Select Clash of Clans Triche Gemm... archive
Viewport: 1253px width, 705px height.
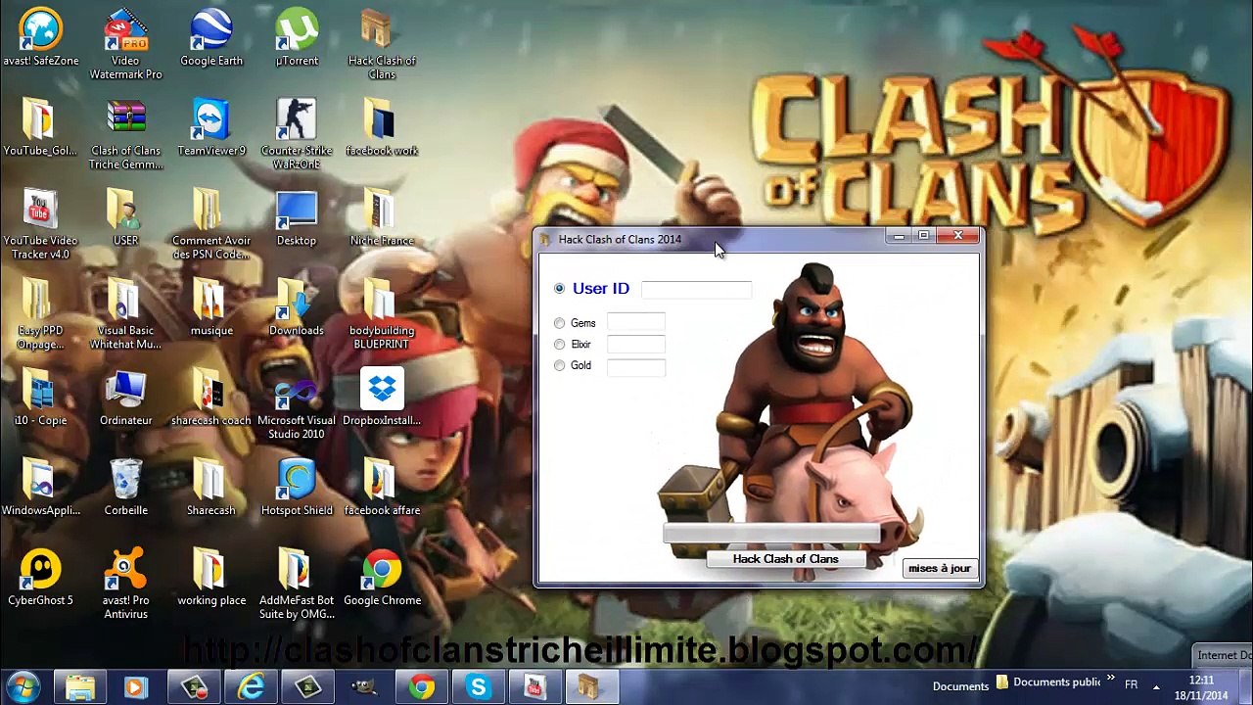click(x=125, y=135)
